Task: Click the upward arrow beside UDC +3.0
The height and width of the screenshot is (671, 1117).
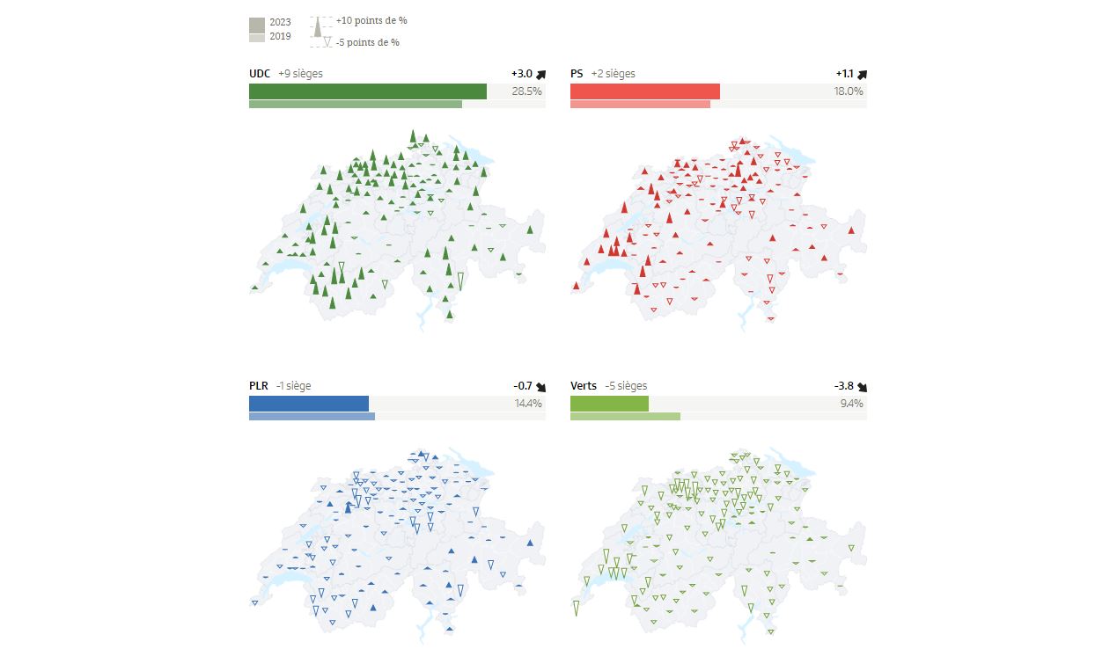Action: coord(540,75)
